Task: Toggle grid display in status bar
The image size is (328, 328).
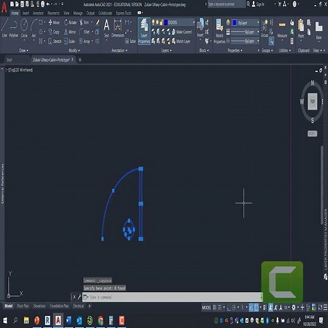Action: pos(214,308)
